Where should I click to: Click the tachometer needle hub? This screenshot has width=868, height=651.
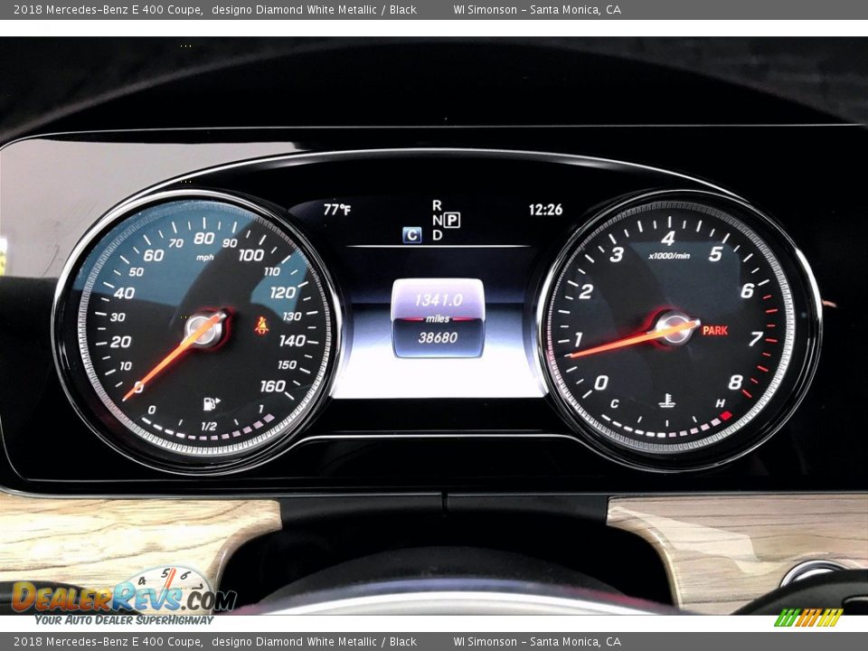[674, 327]
